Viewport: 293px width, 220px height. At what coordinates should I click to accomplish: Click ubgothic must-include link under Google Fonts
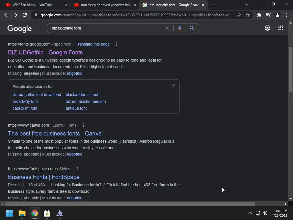(75, 73)
